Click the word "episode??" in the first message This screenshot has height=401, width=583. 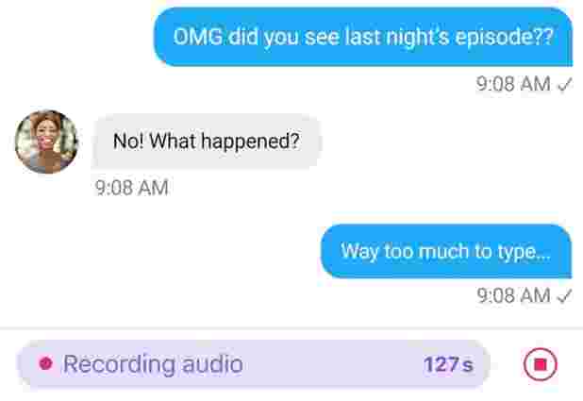pos(505,38)
